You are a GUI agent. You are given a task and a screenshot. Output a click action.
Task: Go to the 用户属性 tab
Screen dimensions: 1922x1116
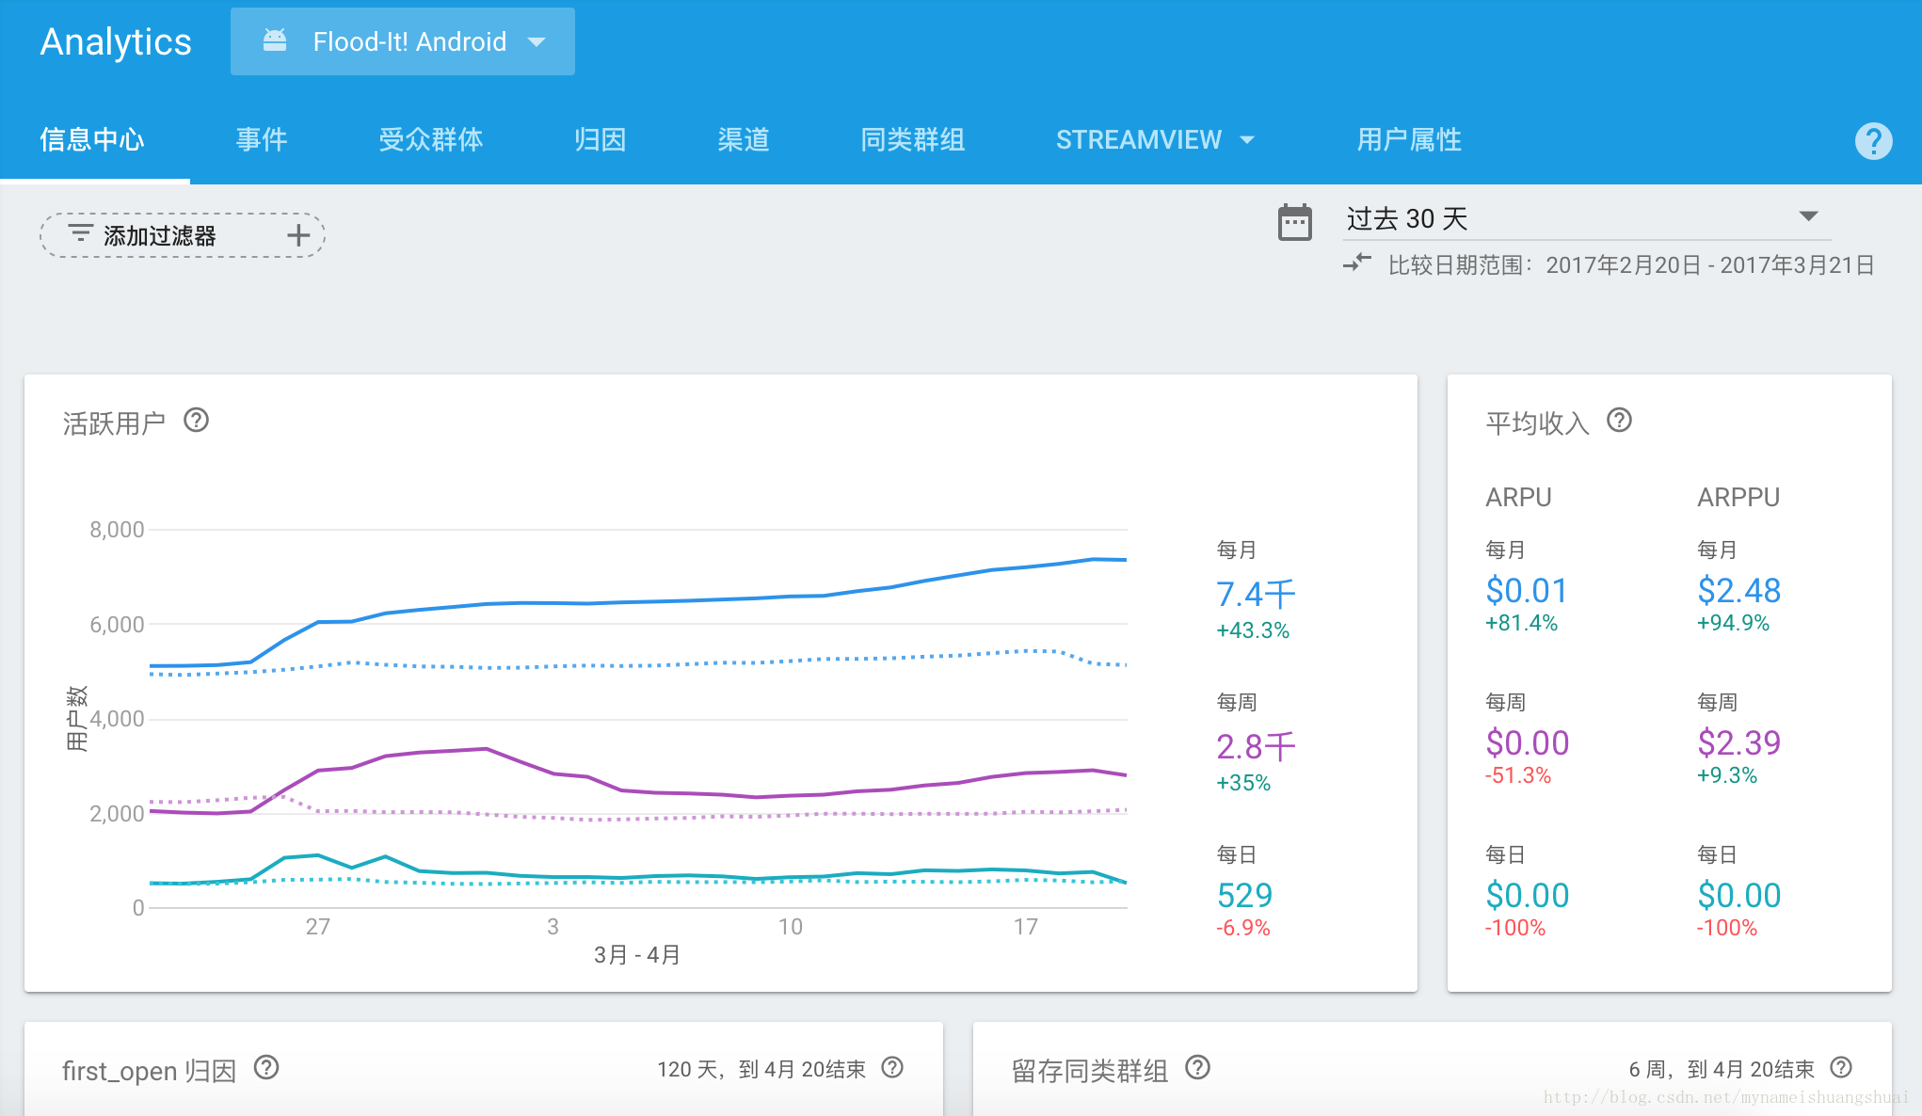point(1408,140)
